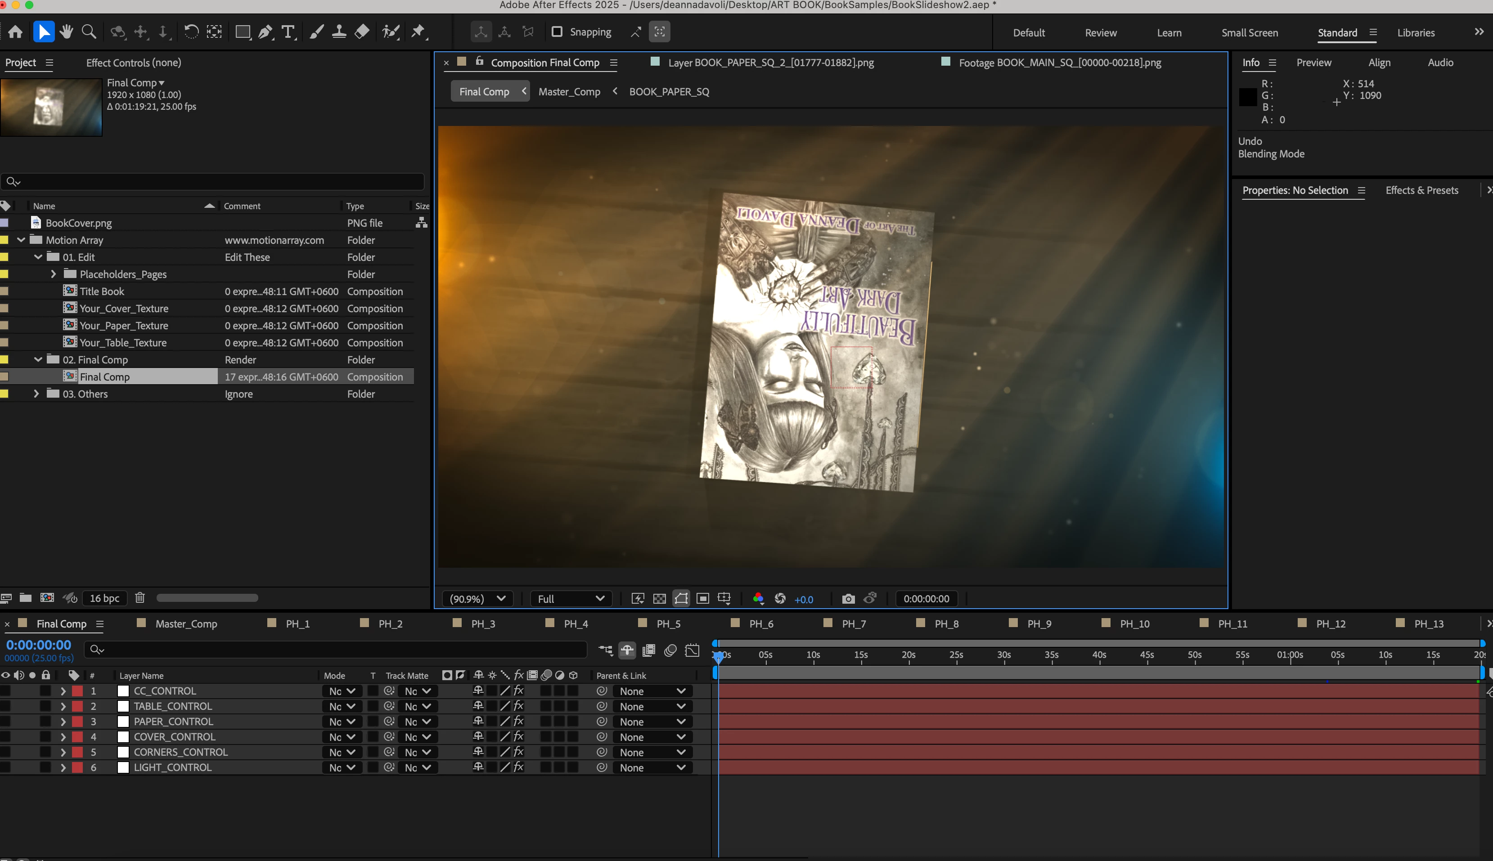Select the Pen tool
Image resolution: width=1493 pixels, height=861 pixels.
pos(265,32)
